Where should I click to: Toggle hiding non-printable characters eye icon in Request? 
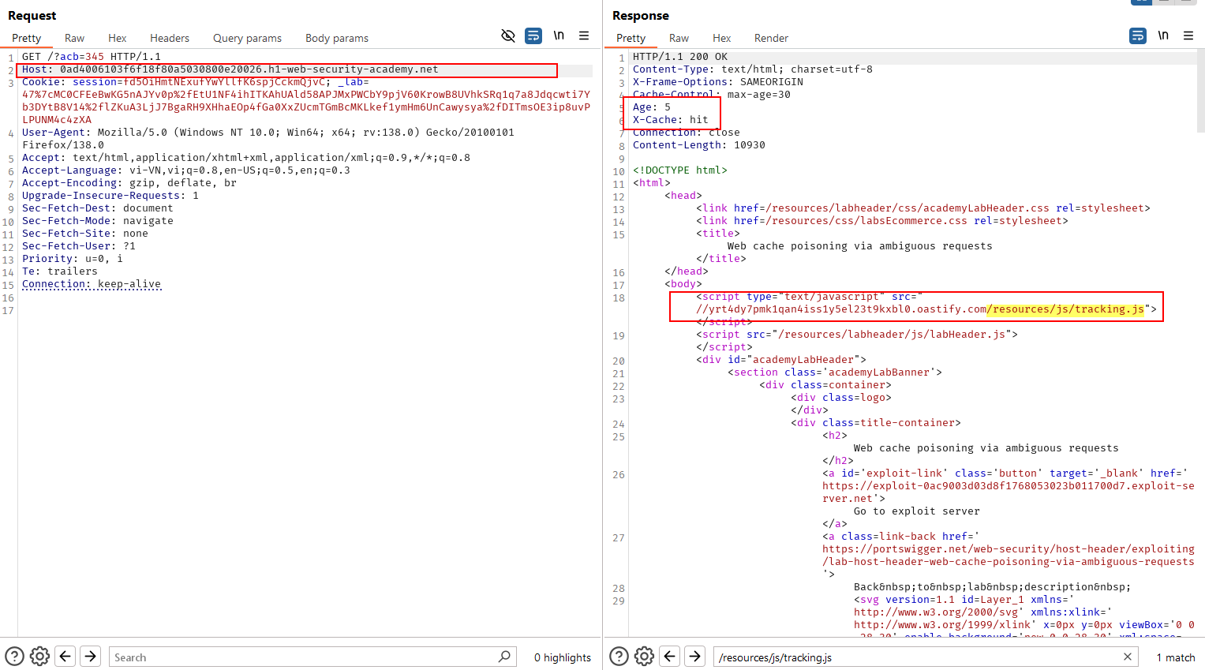(x=508, y=36)
